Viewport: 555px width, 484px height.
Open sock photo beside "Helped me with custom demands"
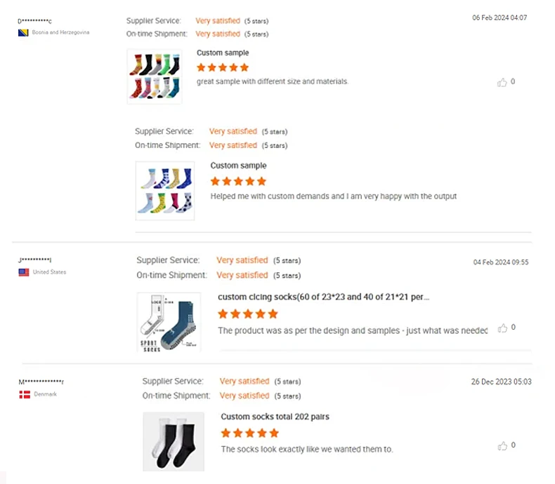pos(164,191)
